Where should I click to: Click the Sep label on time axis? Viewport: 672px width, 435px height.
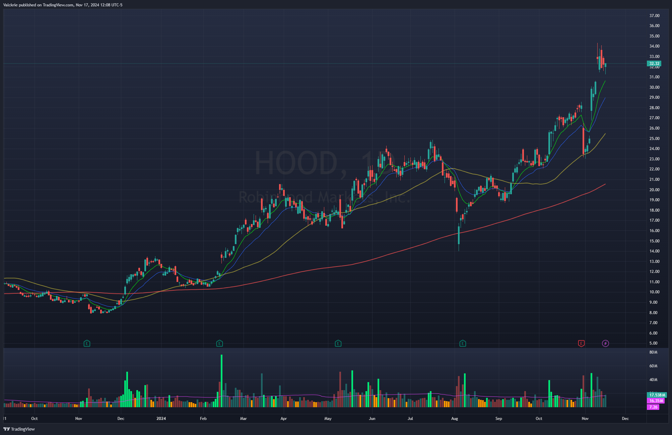499,419
